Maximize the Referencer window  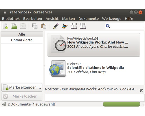pyautogui.click(x=136, y=12)
